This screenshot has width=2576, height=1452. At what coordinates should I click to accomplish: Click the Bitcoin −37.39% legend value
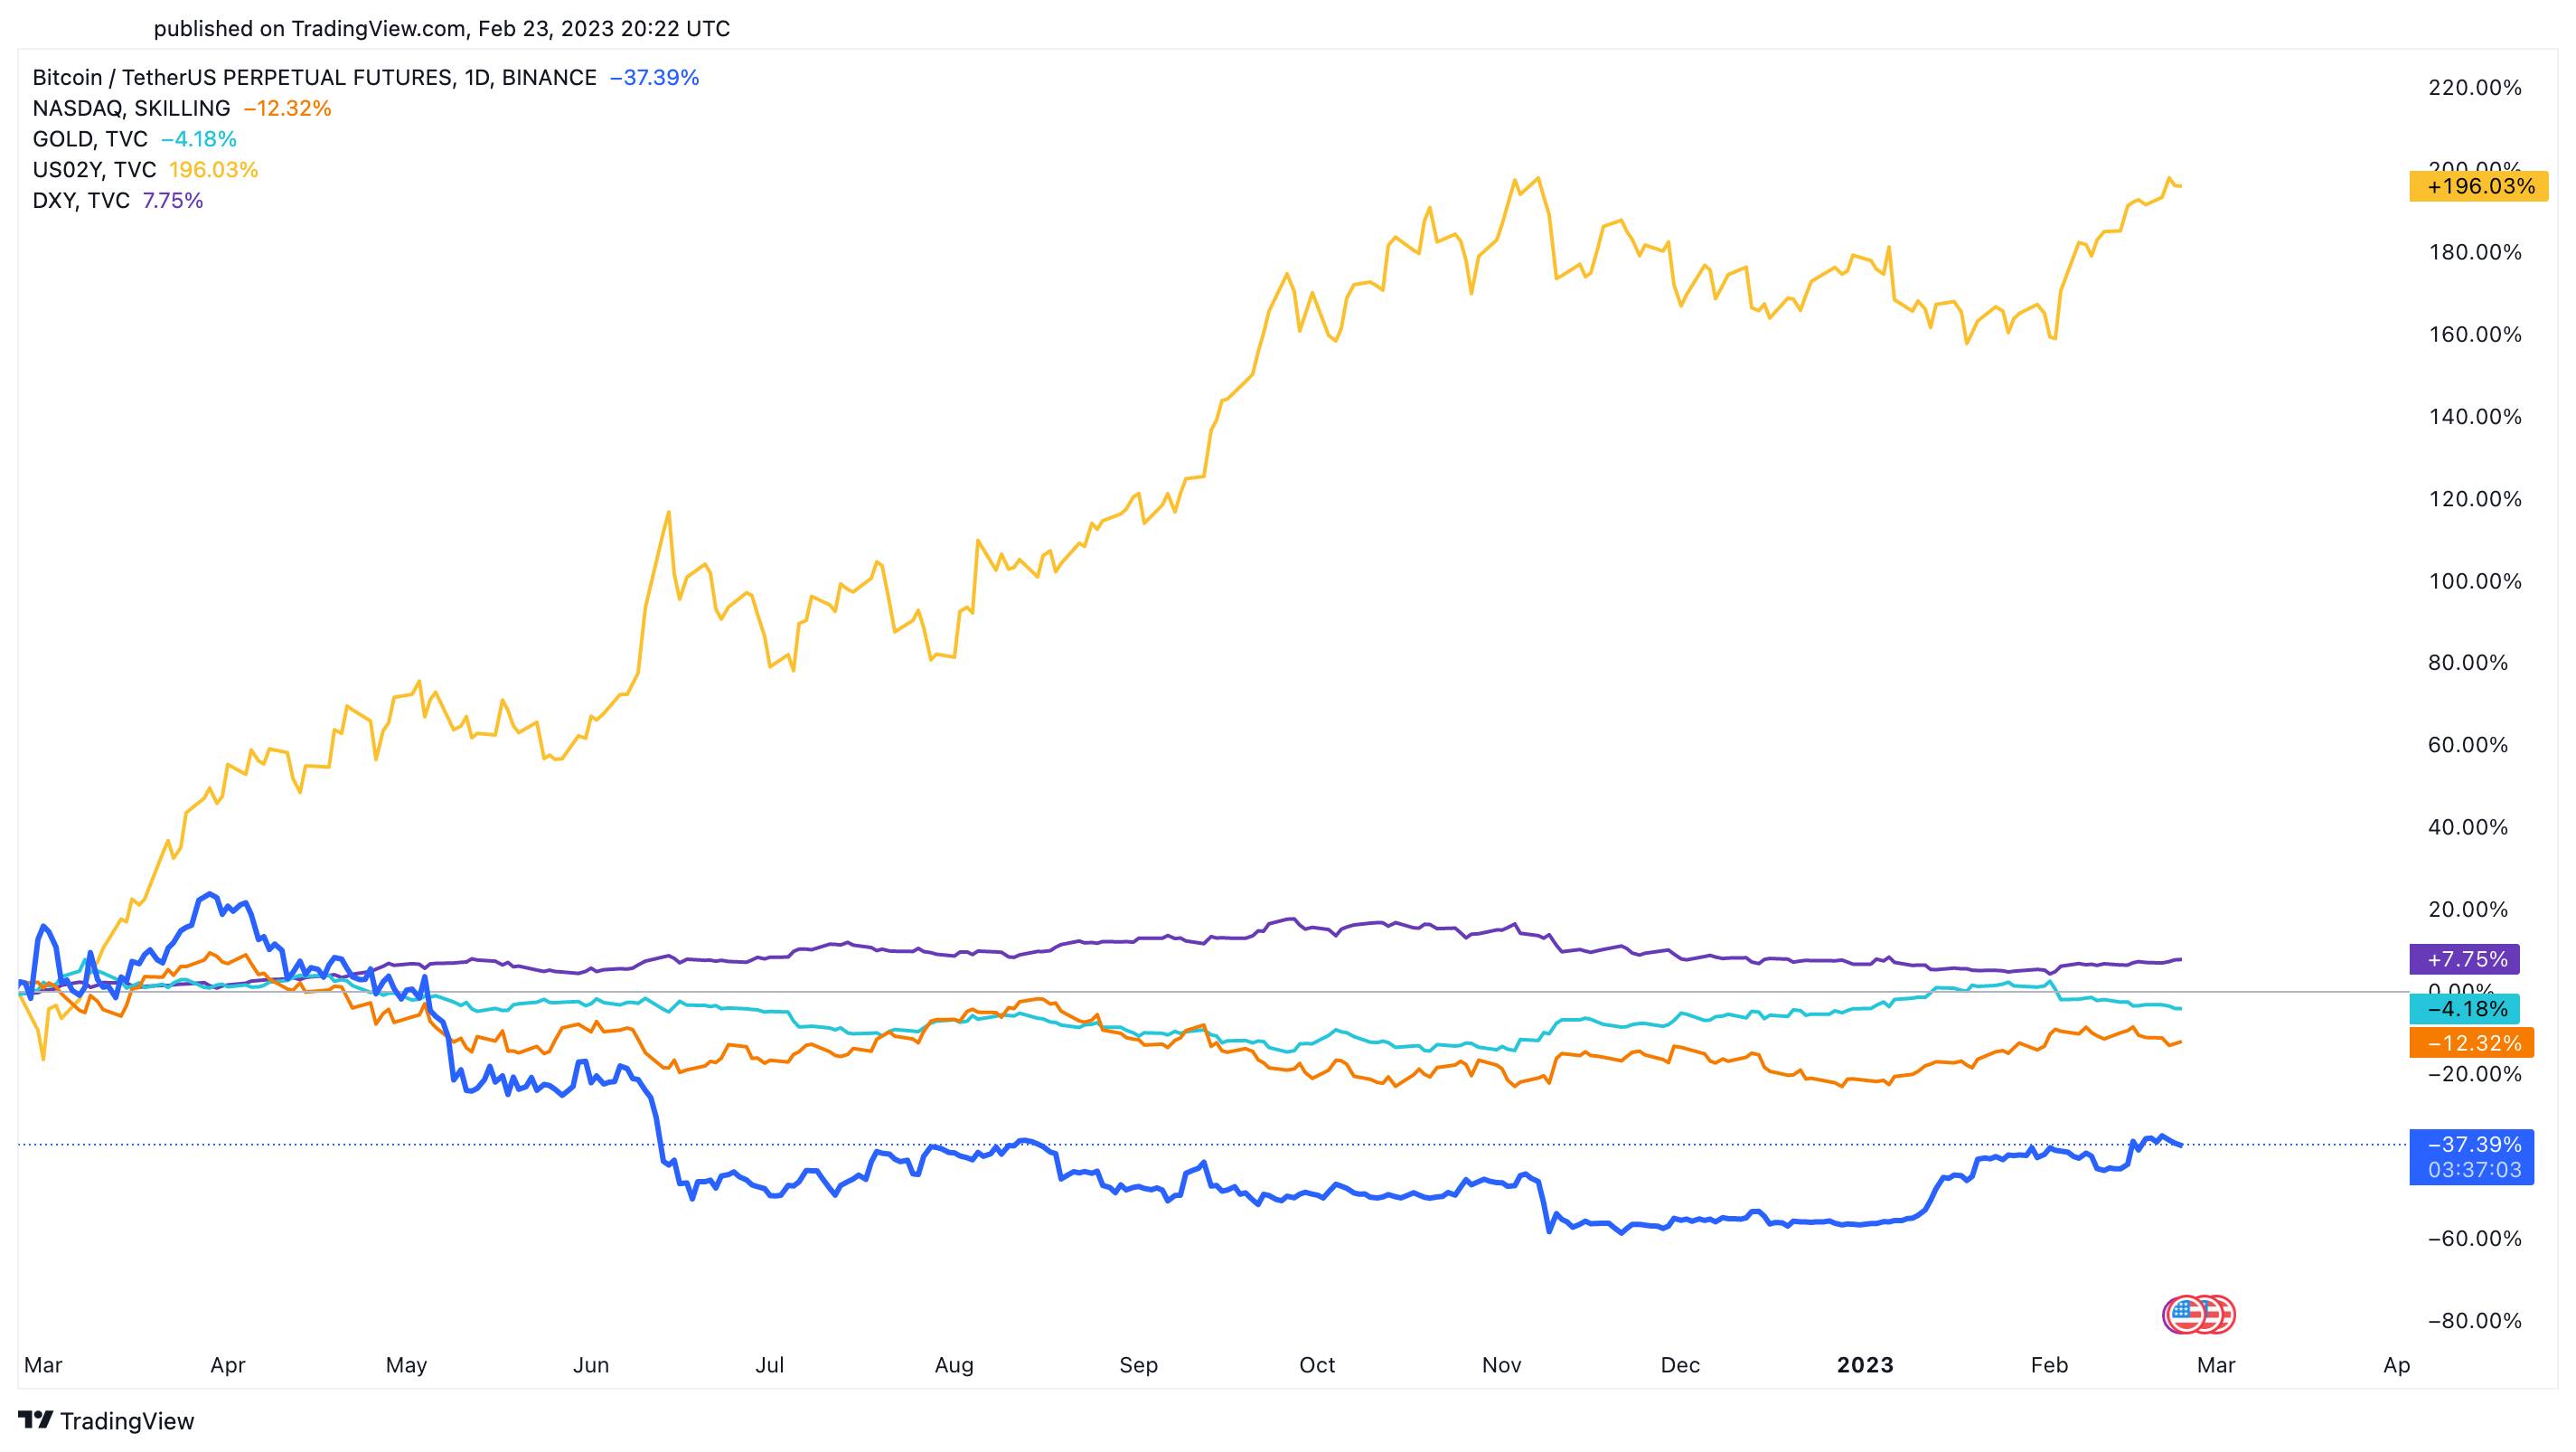point(654,77)
